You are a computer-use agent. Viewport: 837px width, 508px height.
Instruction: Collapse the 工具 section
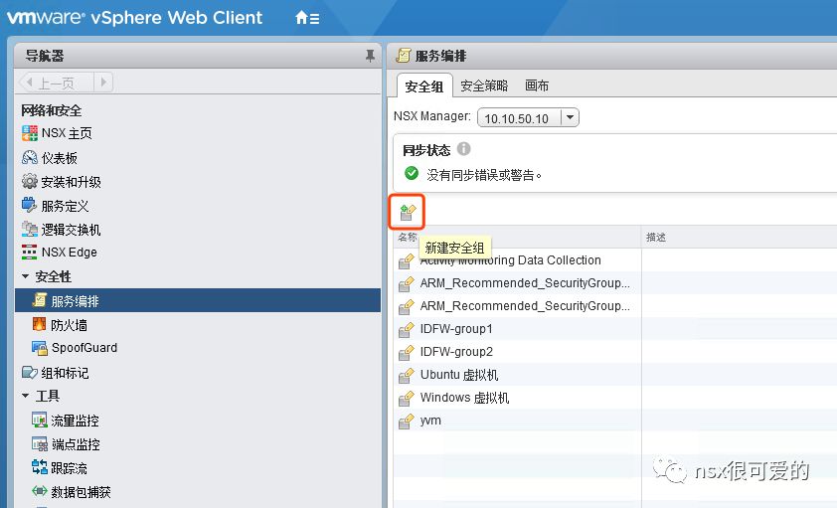pos(25,396)
